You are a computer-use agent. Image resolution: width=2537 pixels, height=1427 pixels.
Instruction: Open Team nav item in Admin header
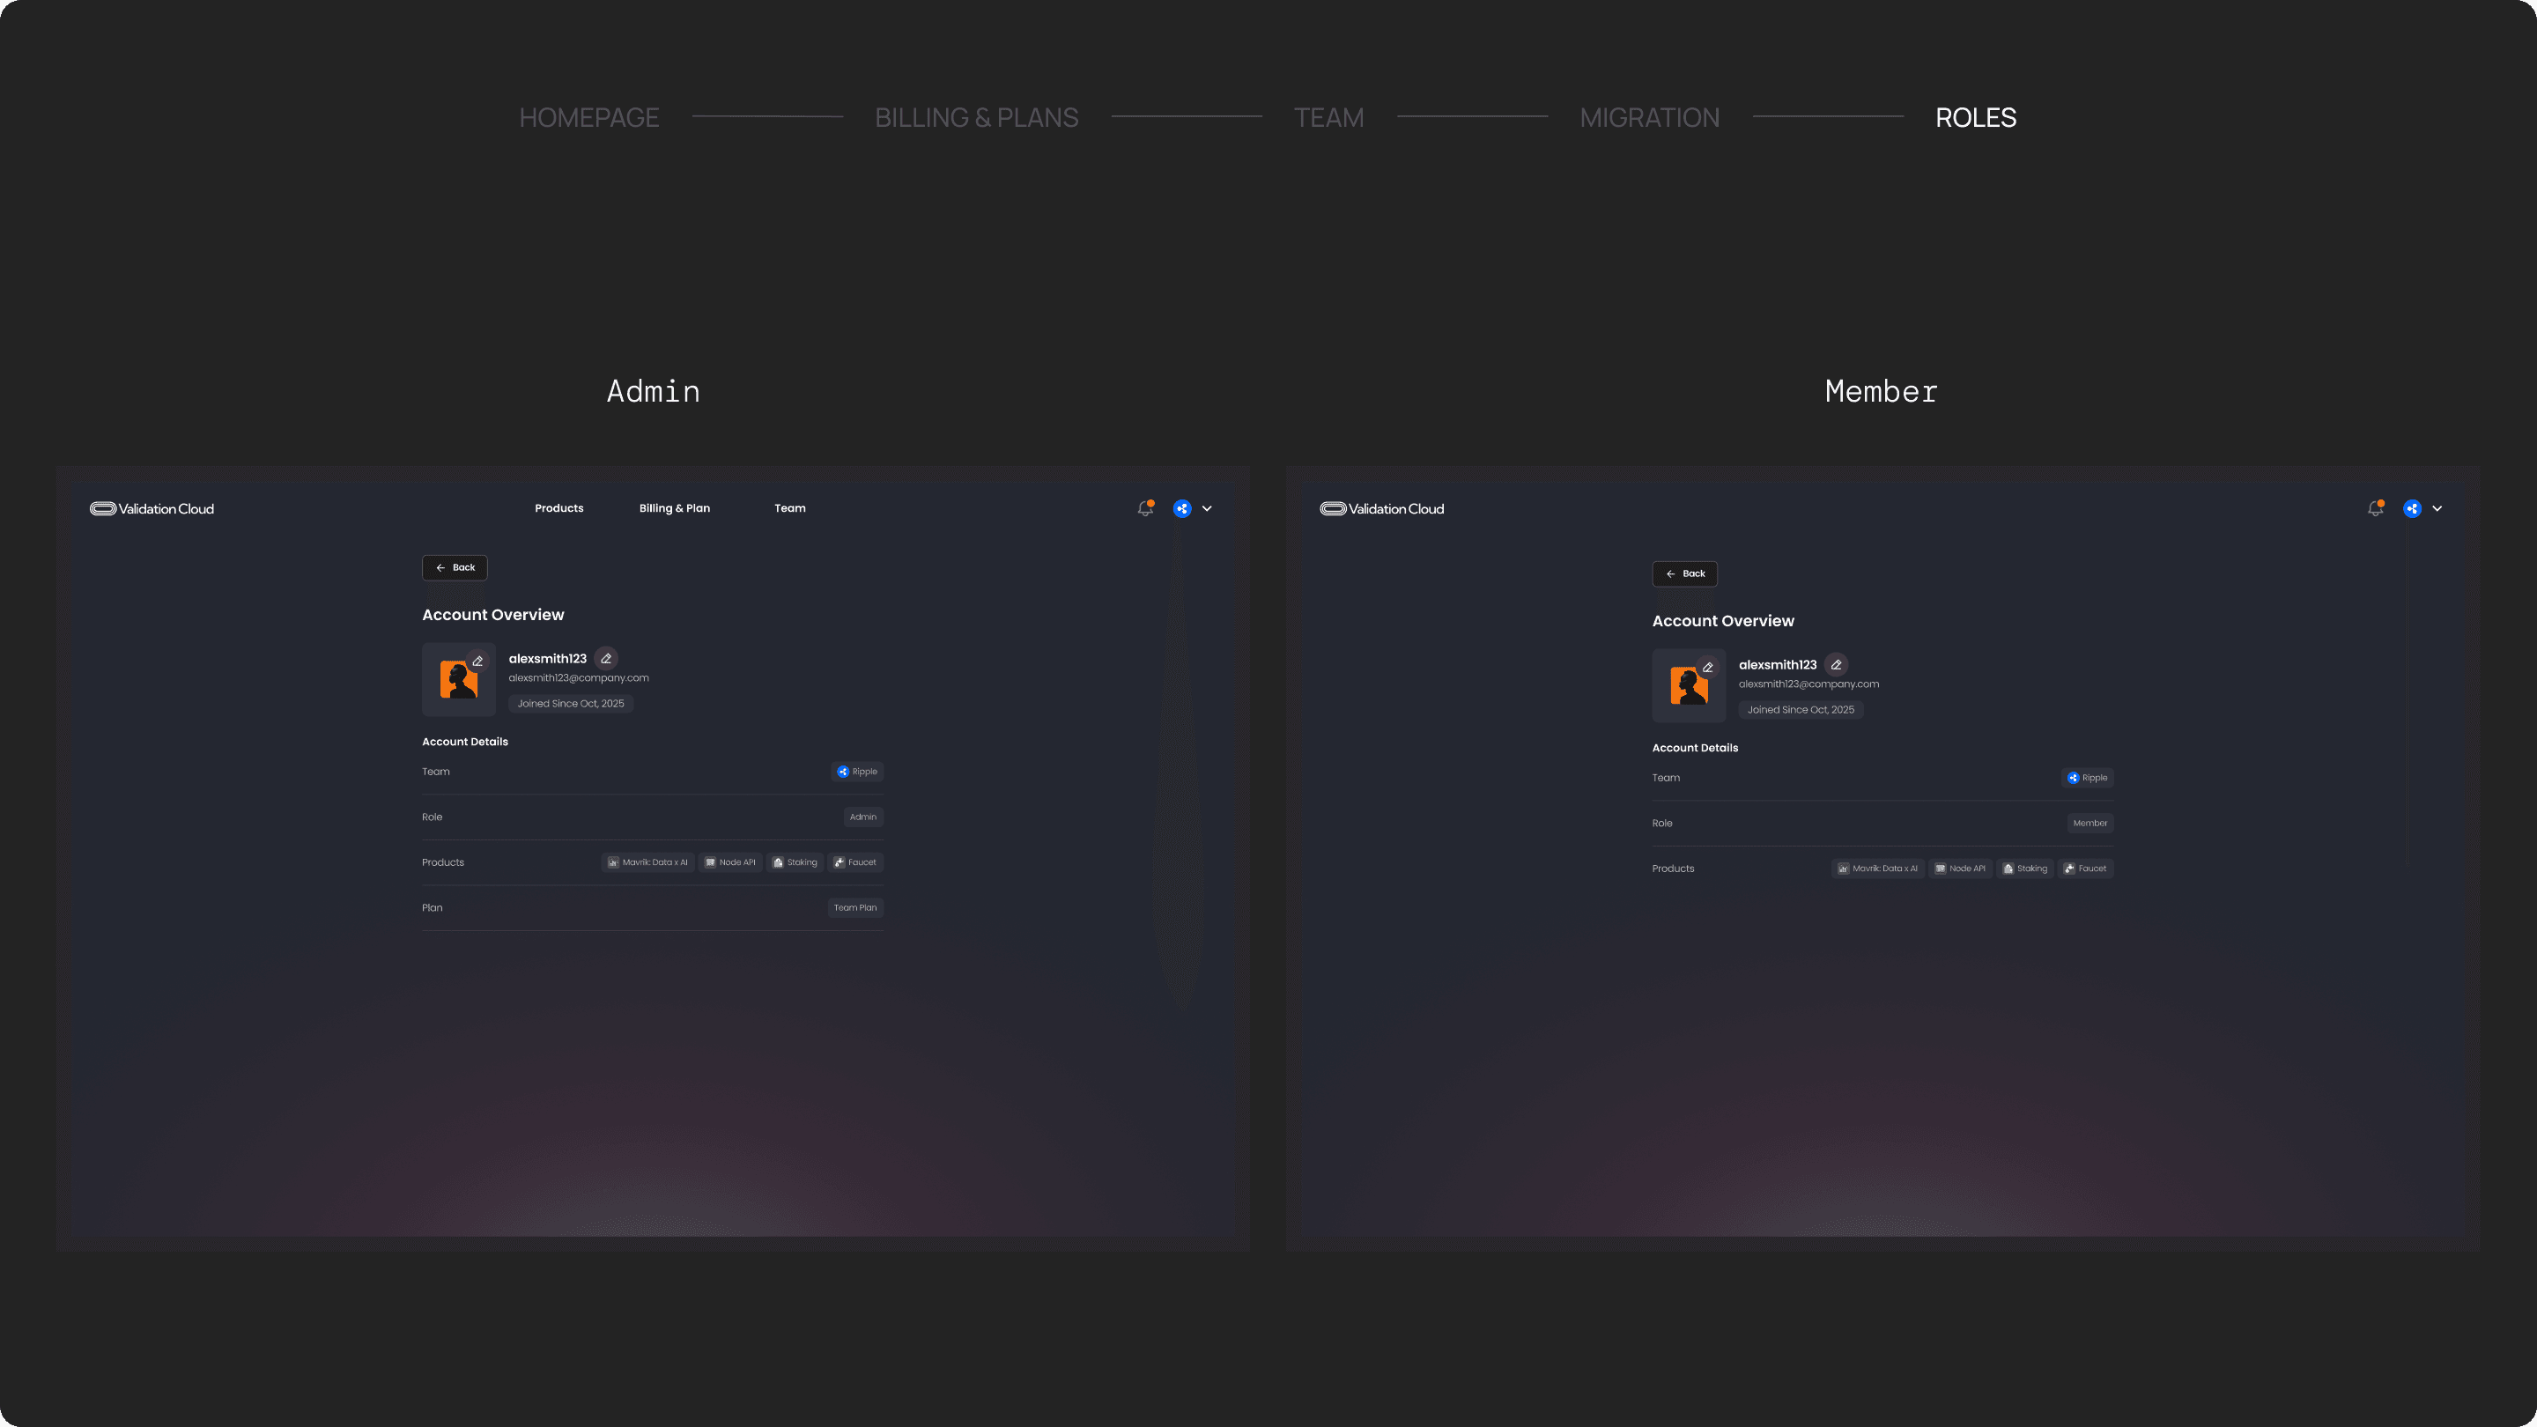point(789,508)
